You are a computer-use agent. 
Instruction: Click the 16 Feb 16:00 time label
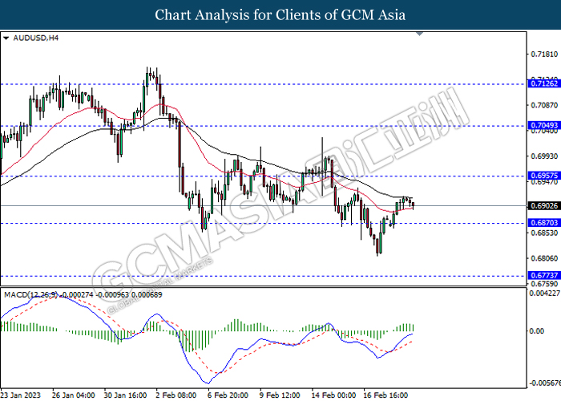pos(385,395)
